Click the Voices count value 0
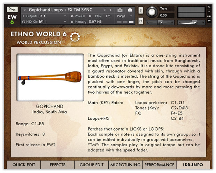The image size is (216, 173). [x=90, y=16]
